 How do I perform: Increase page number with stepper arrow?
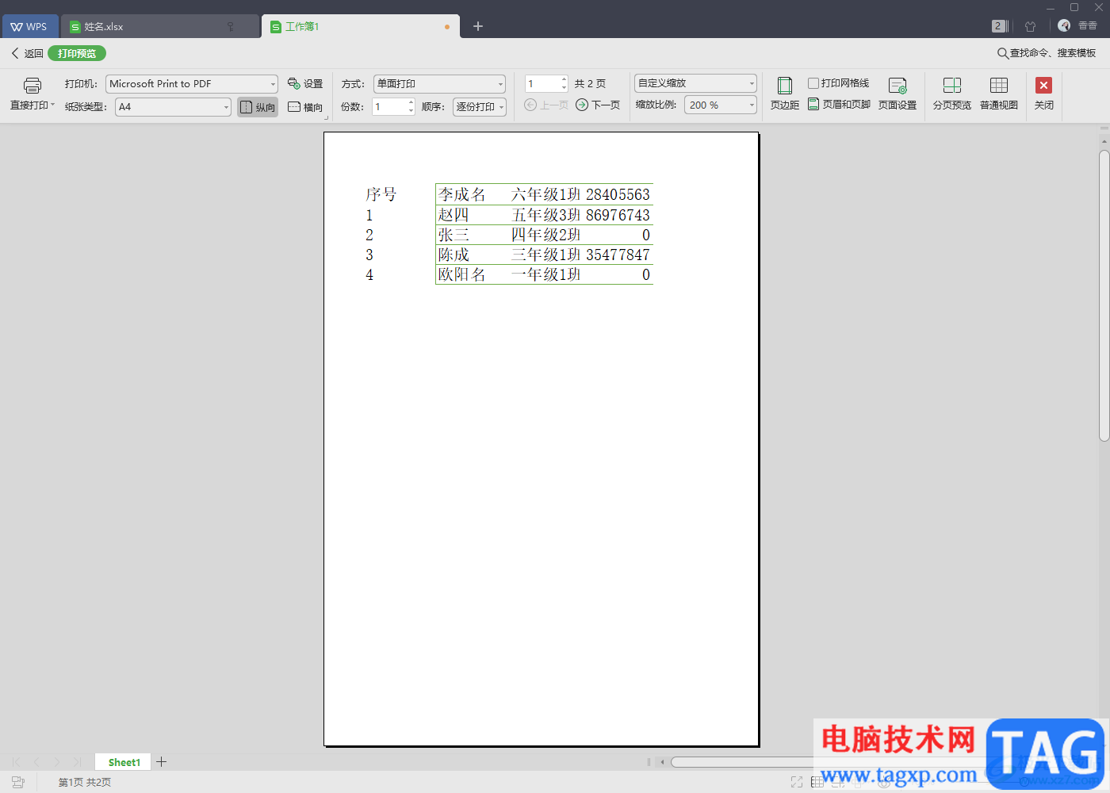(564, 79)
